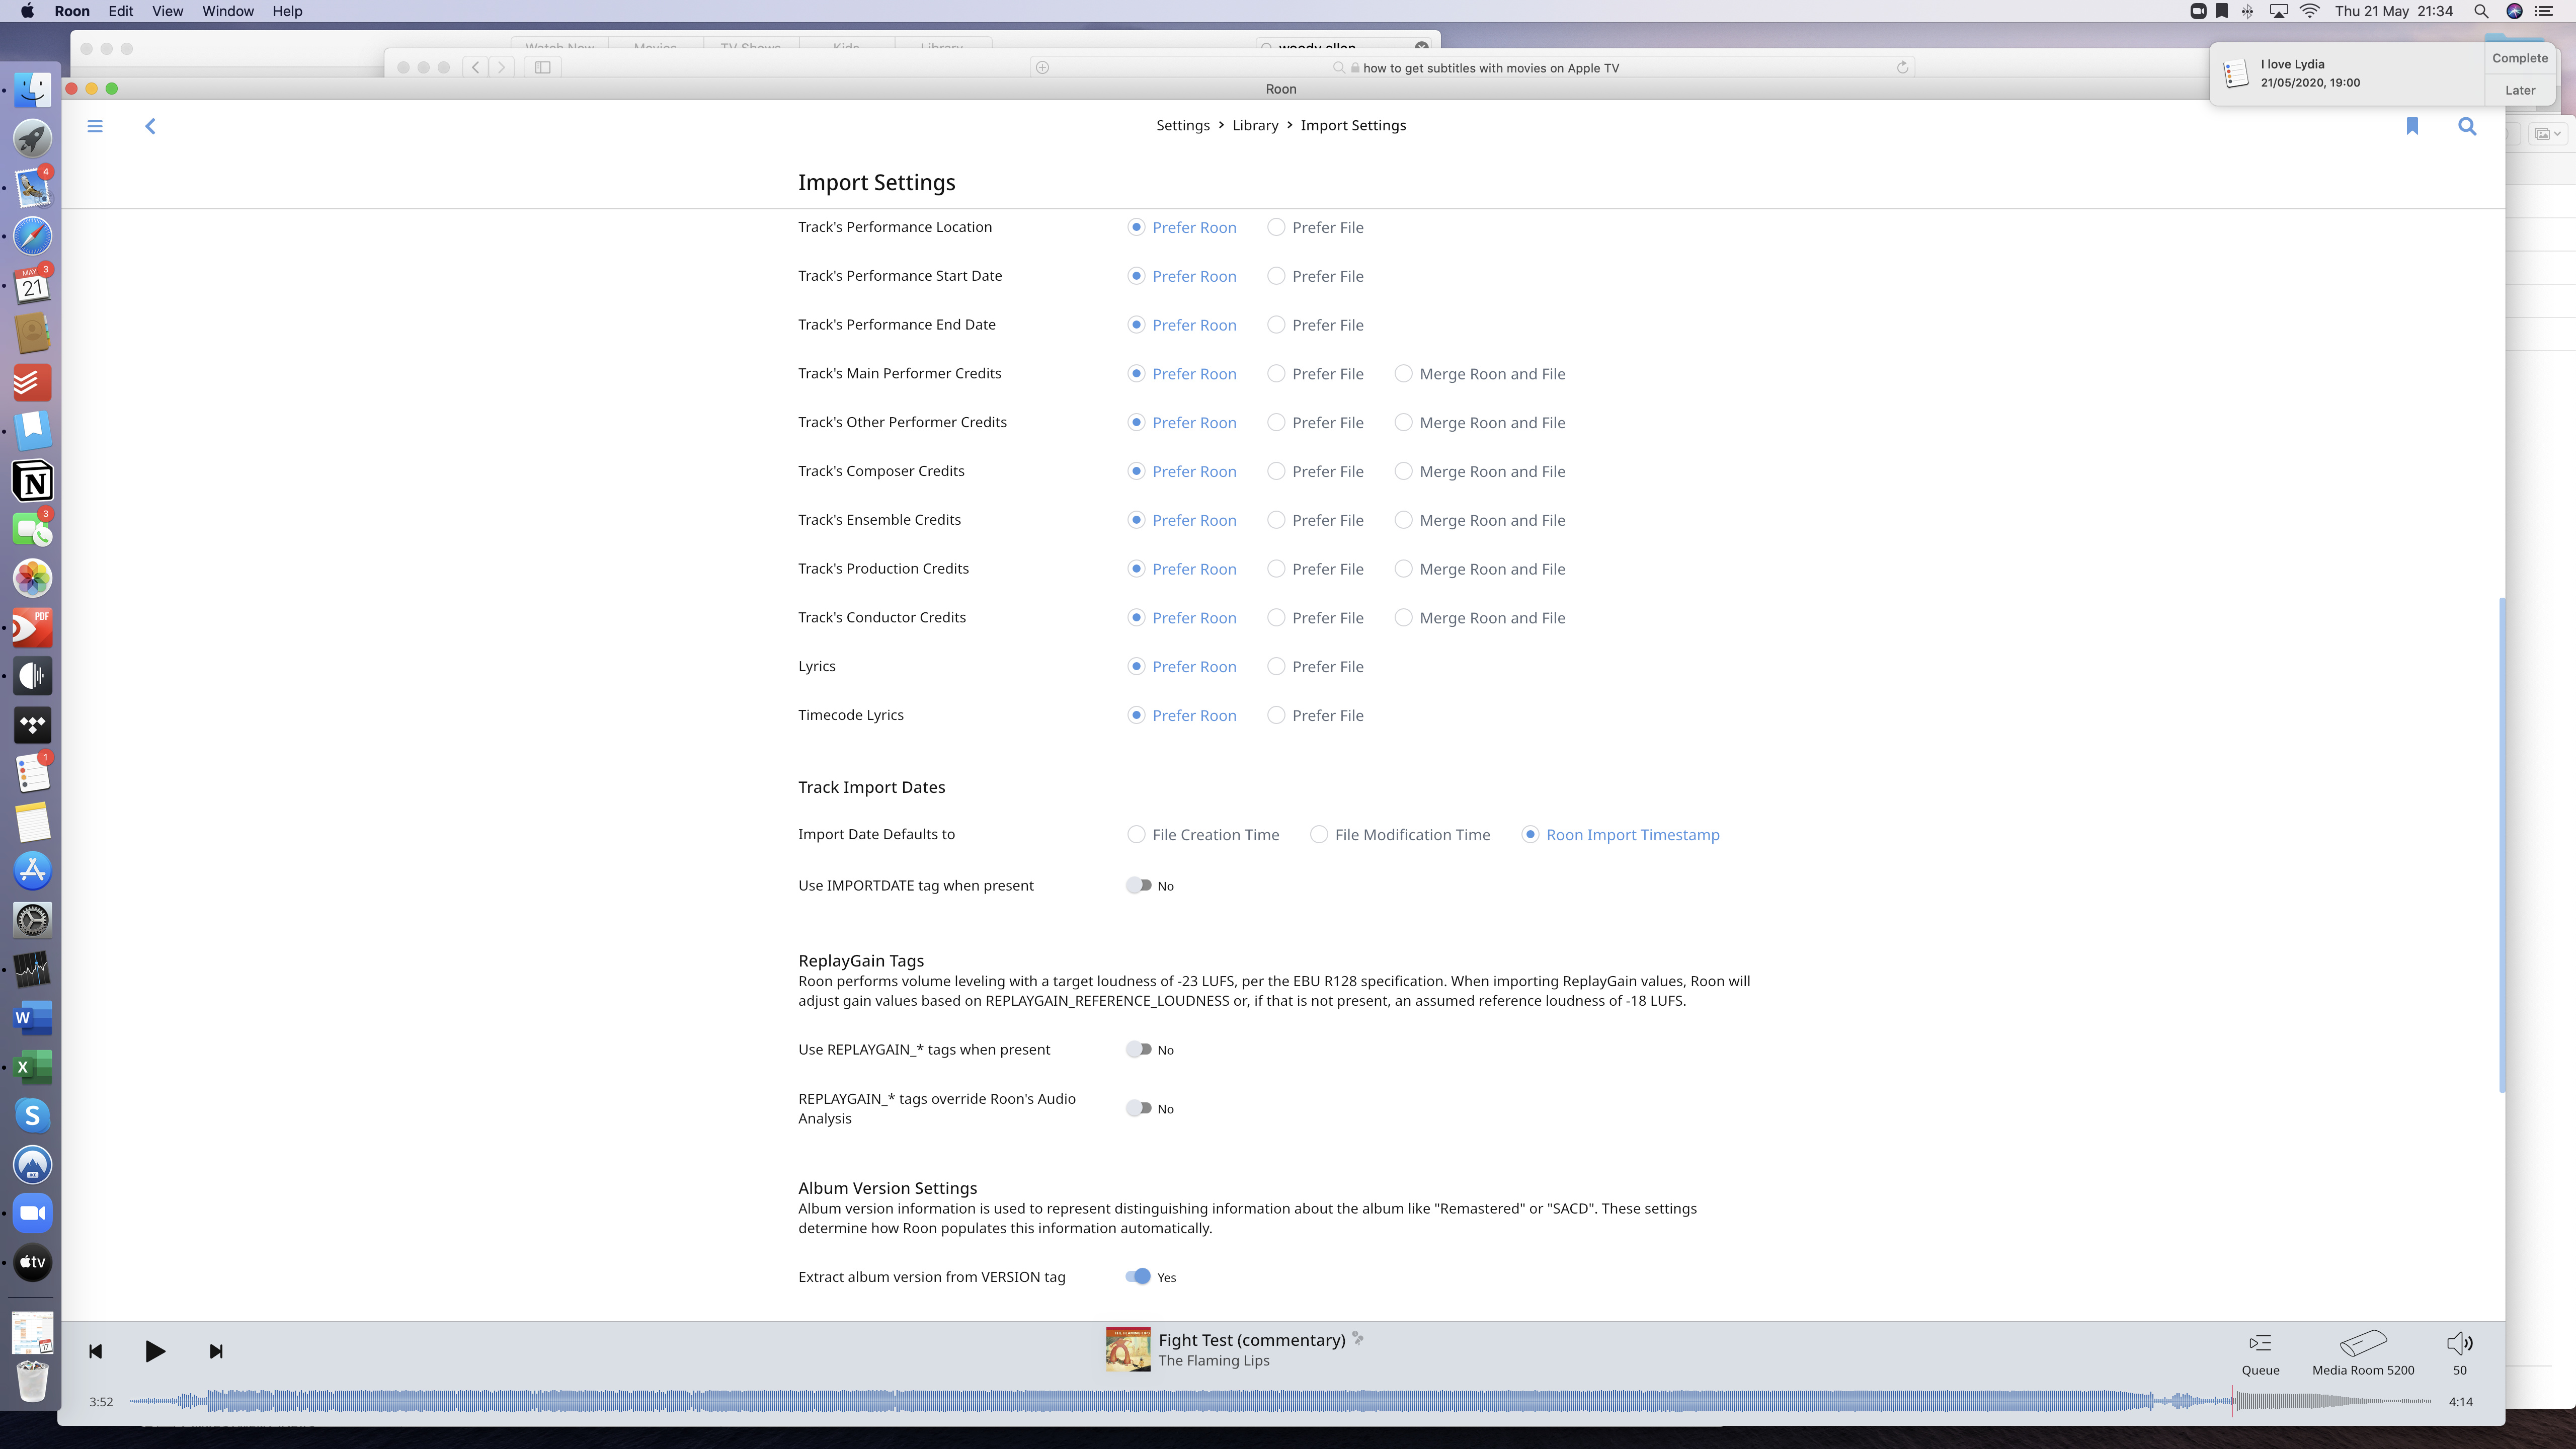Click Complete on the reminder notification
Image resolution: width=2576 pixels, height=1449 pixels.
point(2520,58)
